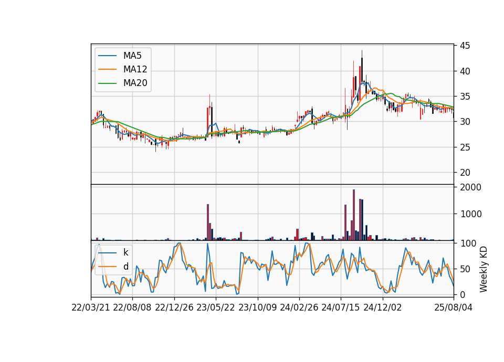This screenshot has height=362, width=504.
Task: Click the 22/08/08 date label
Action: click(132, 307)
